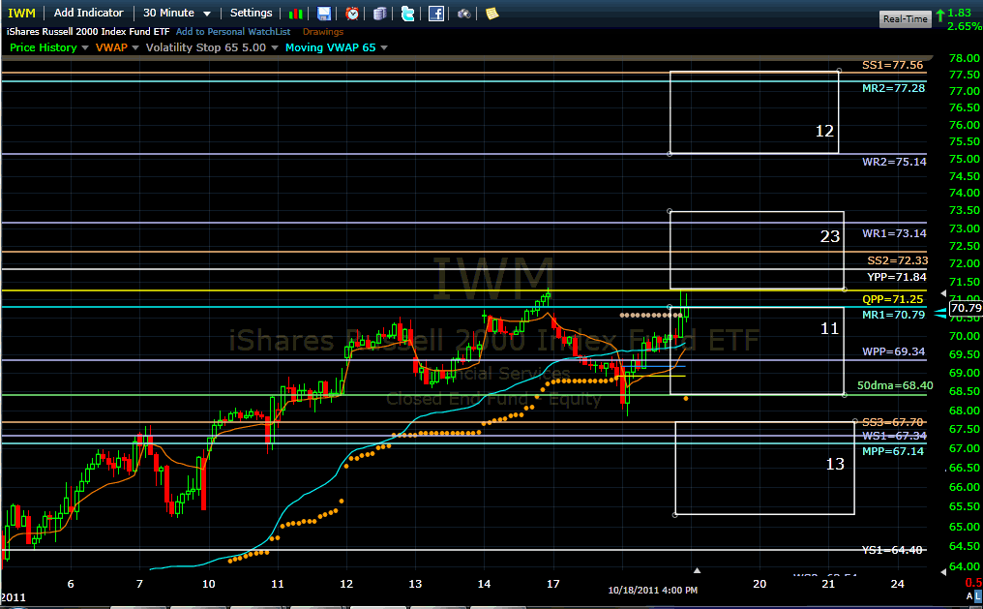This screenshot has height=609, width=983.
Task: Click the 10/18/2011 4:00 PM date label
Action: [653, 591]
